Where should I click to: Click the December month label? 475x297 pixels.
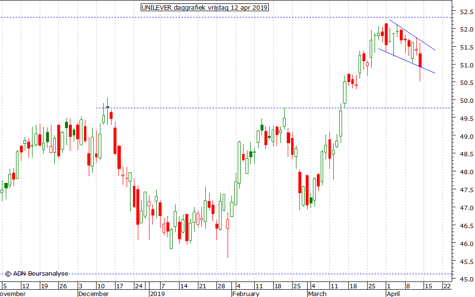pos(94,294)
